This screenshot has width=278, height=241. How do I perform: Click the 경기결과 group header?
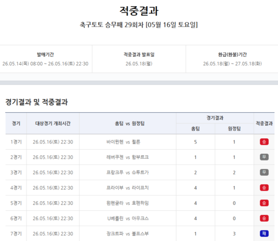tap(215, 118)
